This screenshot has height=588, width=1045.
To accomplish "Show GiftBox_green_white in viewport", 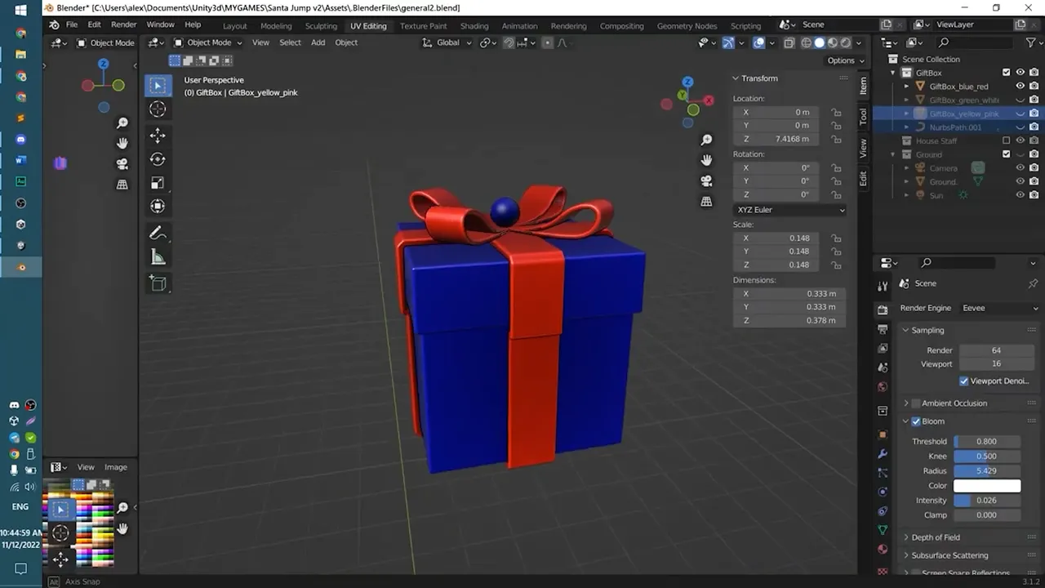I will point(1020,100).
